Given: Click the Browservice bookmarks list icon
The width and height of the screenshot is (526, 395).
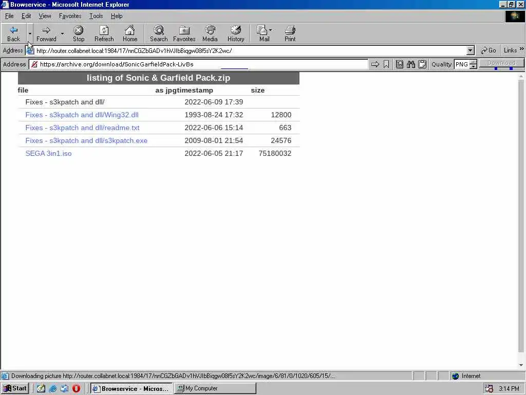Looking at the screenshot, I should pyautogui.click(x=399, y=64).
